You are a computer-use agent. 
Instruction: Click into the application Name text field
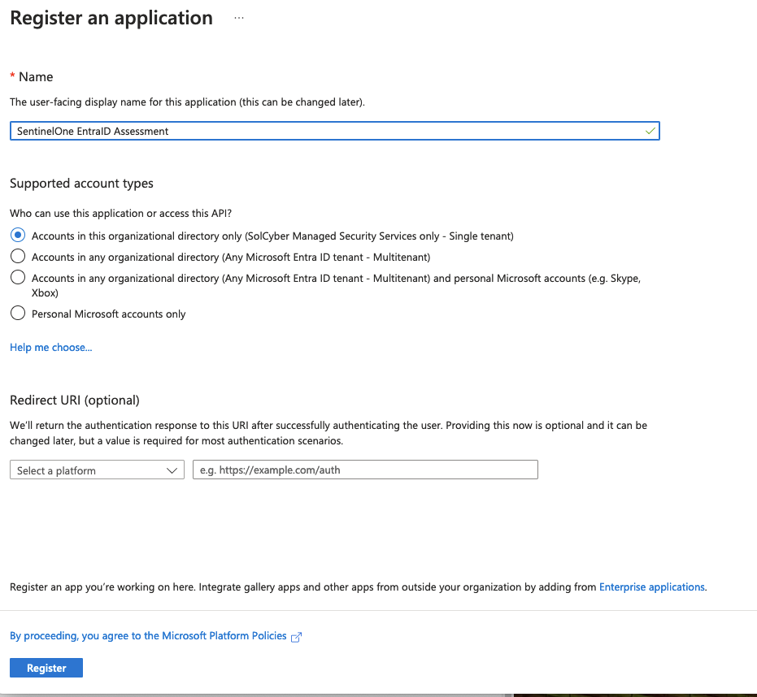(325, 131)
